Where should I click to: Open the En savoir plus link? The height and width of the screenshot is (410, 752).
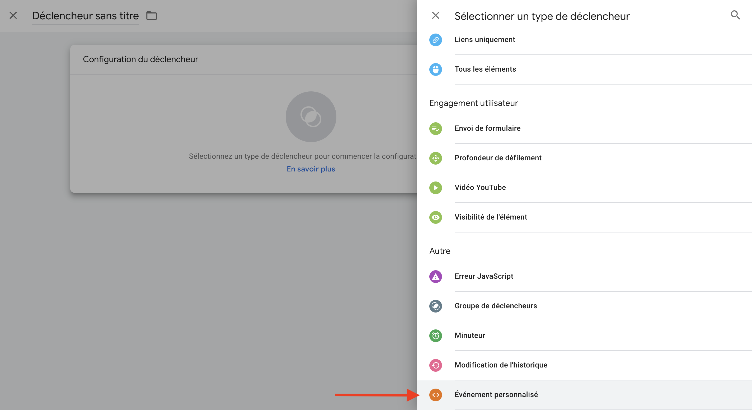(311, 169)
